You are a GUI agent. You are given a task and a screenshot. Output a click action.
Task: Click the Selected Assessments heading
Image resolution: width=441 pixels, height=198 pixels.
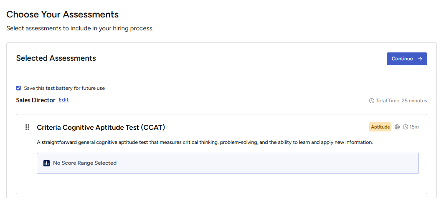(x=56, y=58)
